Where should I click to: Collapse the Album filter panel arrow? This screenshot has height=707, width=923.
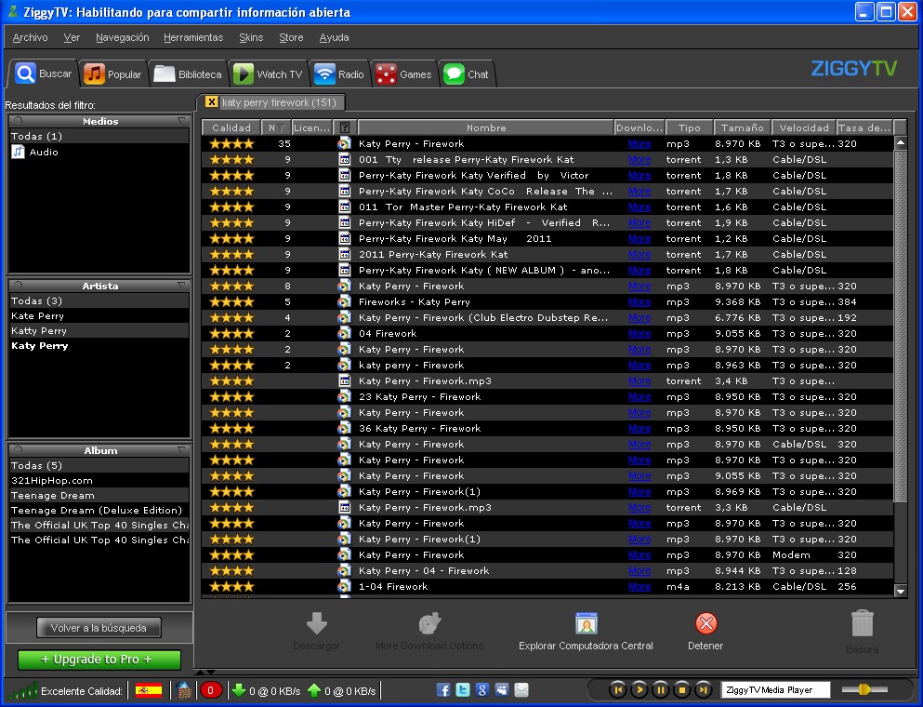181,449
